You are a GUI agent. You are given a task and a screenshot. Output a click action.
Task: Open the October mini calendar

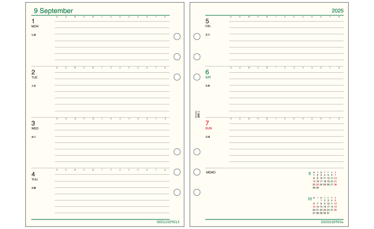coord(324,205)
